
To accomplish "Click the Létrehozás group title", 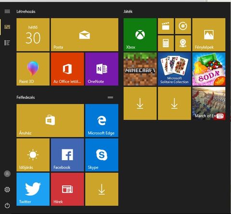I will 26,12.
